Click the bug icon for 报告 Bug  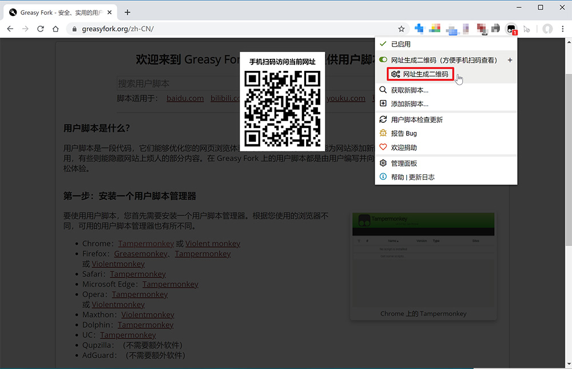[x=383, y=133]
